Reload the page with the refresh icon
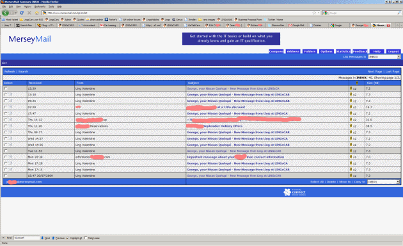Screen dimensions: 403x246 (x=22, y=13)
